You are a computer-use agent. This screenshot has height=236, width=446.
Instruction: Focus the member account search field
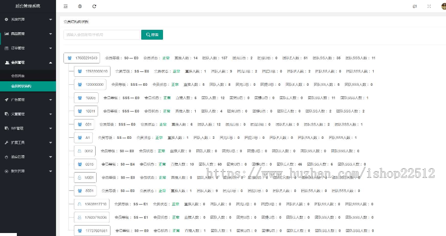coord(102,35)
